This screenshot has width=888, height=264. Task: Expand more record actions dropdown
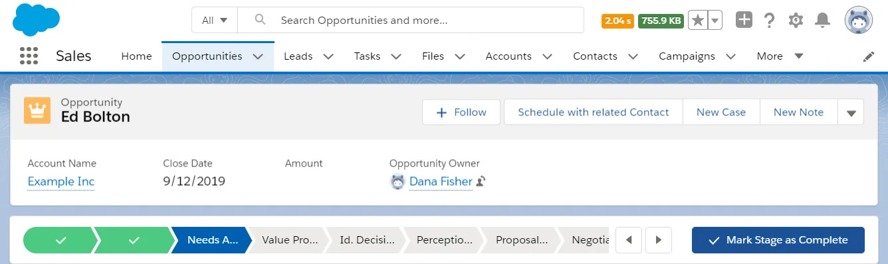[x=851, y=113]
